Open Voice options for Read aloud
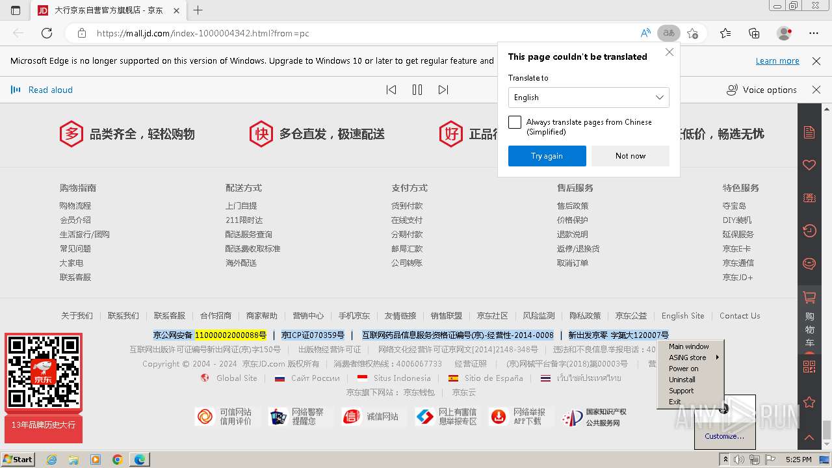Screen dimensions: 832x468 pos(761,90)
